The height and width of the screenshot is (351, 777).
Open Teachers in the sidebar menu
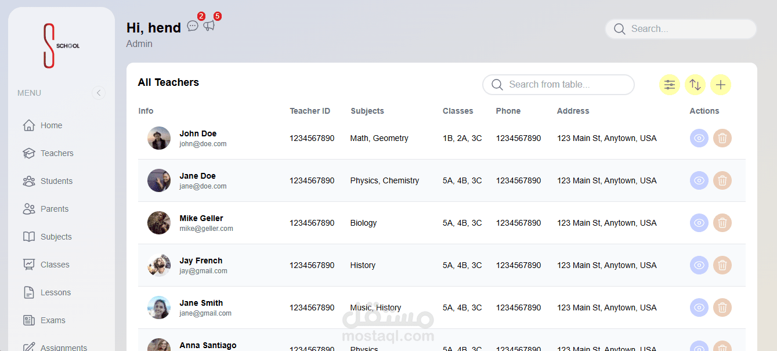click(x=57, y=153)
